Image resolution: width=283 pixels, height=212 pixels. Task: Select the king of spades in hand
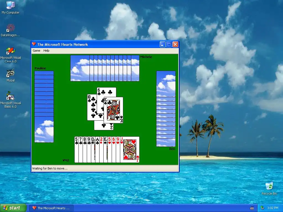pyautogui.click(x=106, y=150)
